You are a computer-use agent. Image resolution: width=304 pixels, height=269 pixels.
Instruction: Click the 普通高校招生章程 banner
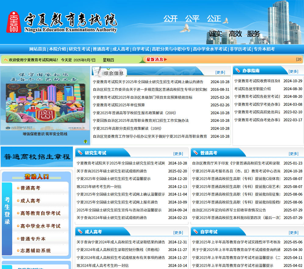point(37,157)
